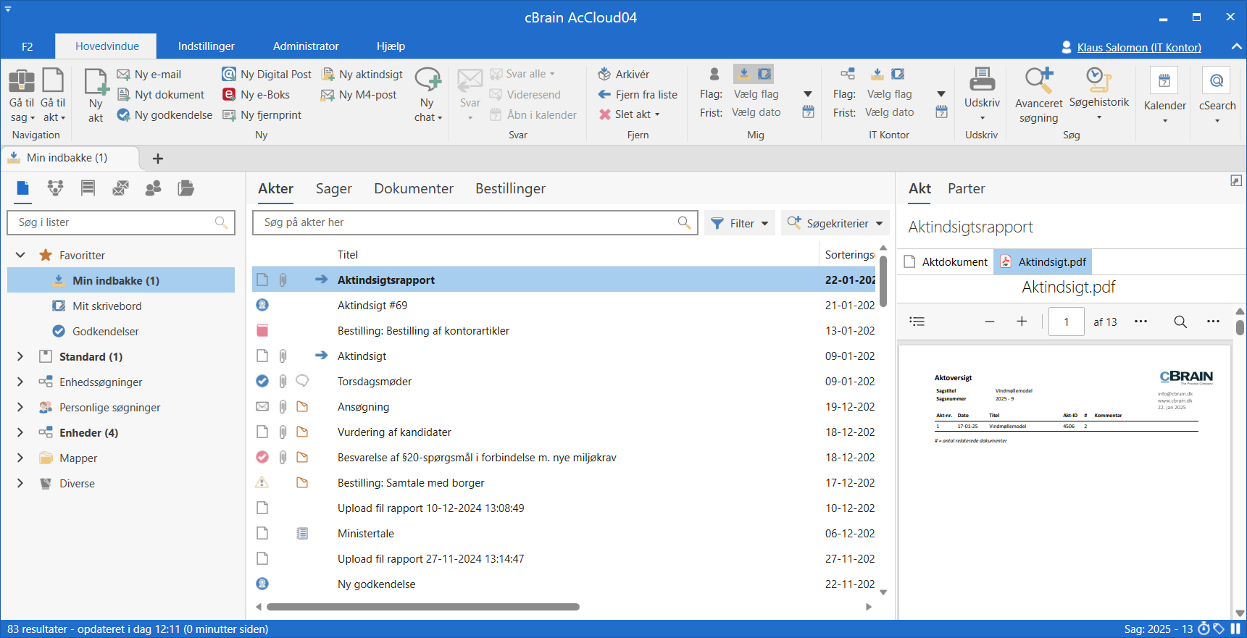
Task: Open the Søgekriterier dropdown
Action: click(835, 223)
